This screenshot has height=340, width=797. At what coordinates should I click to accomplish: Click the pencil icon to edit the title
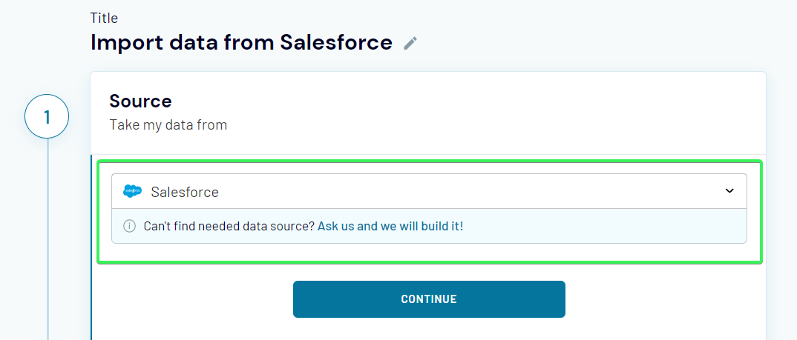coord(410,44)
